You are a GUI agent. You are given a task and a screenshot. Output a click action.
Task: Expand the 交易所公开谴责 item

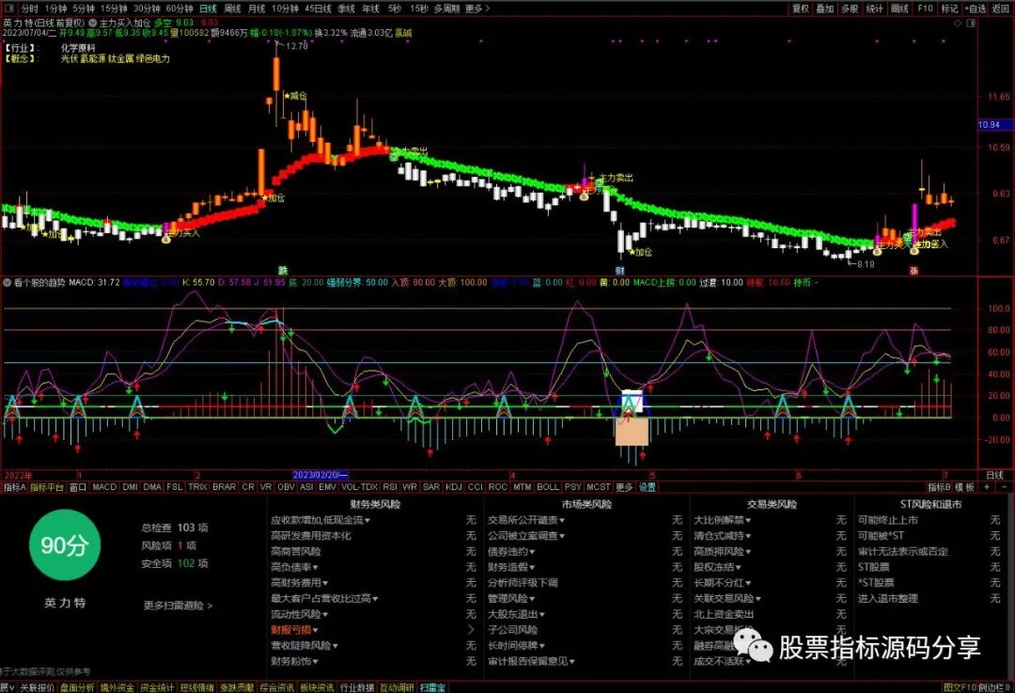526,520
